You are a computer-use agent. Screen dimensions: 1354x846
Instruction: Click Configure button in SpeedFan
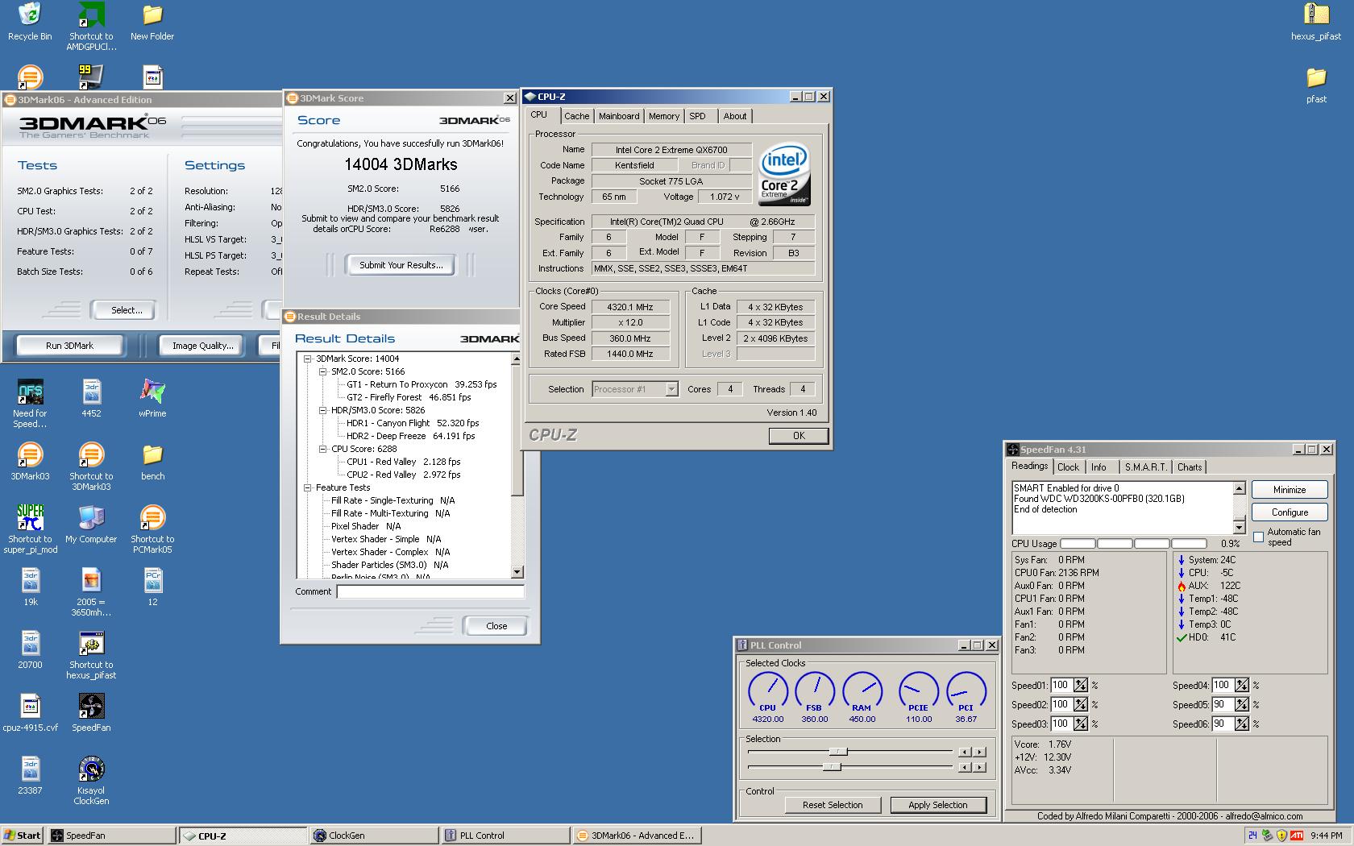1290,512
